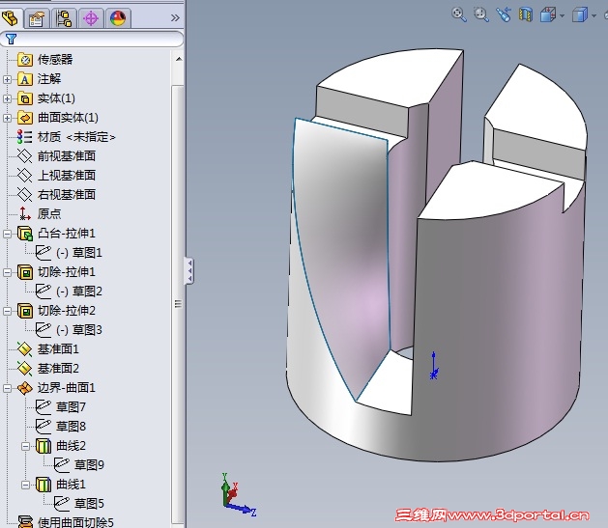This screenshot has width=608, height=528.
Task: Click the tree scrollbar up arrow
Action: click(179, 59)
